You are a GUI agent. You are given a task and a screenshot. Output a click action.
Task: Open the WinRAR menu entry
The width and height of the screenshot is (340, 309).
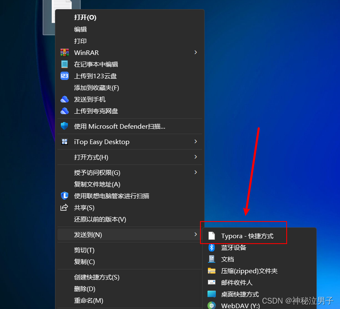point(130,52)
